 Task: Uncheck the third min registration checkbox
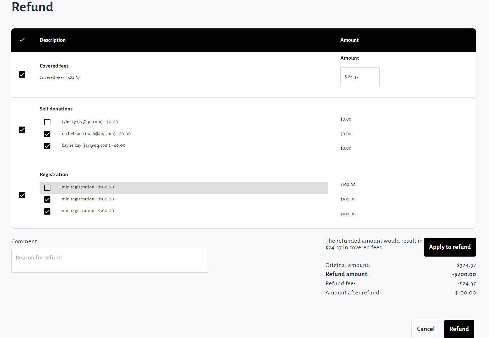tap(47, 211)
